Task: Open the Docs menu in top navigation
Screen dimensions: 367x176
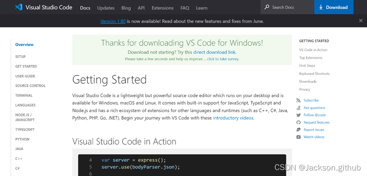Action: pos(85,8)
